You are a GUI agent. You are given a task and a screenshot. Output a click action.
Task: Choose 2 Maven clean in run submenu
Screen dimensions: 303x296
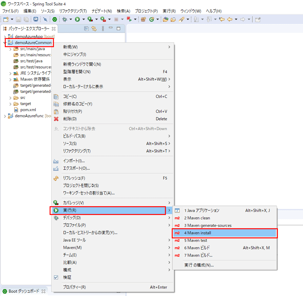point(197,218)
